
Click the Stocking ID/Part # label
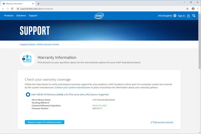click(40, 103)
